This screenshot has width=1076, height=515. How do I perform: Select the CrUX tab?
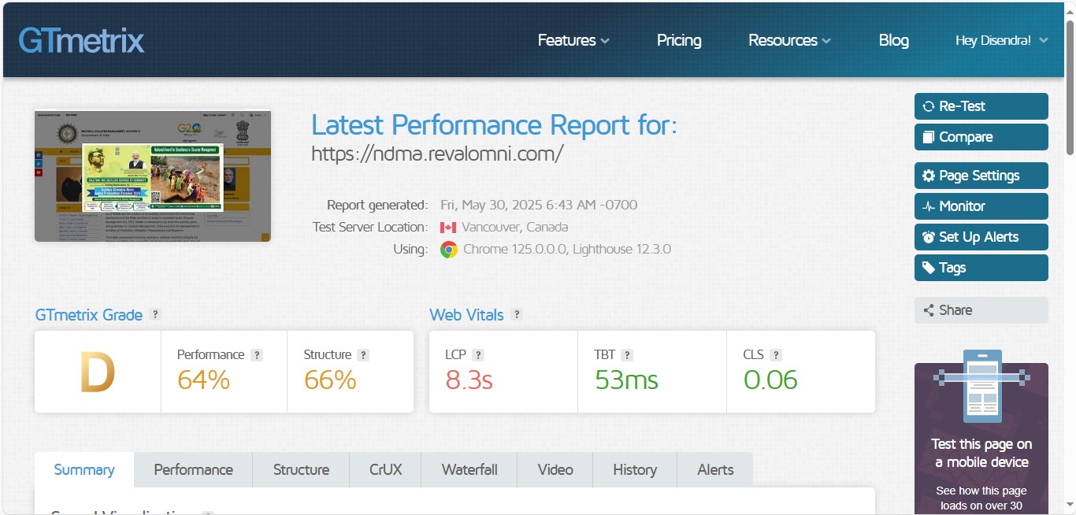(x=385, y=470)
